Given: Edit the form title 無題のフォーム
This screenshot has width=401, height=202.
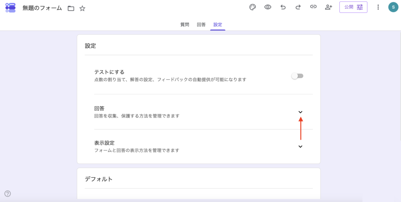Looking at the screenshot, I should pos(42,8).
